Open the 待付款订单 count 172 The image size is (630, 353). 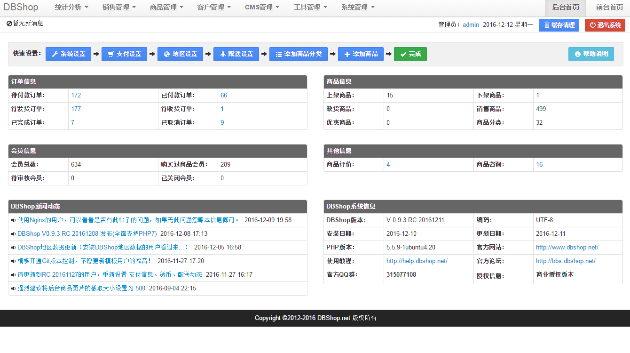pyautogui.click(x=76, y=95)
